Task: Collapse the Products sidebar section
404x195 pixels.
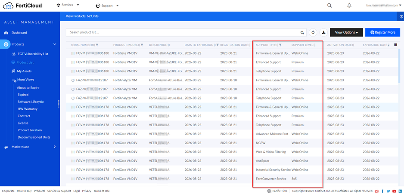Action: [55, 44]
